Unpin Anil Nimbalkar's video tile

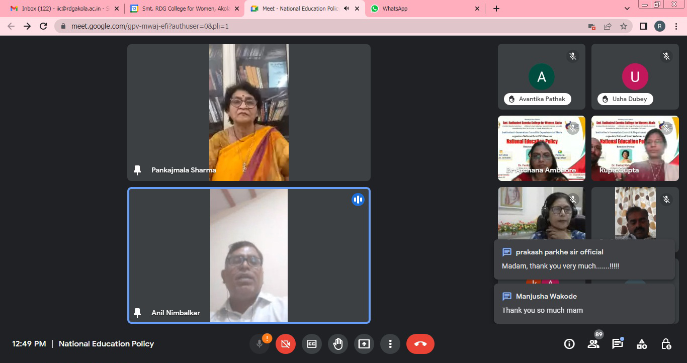coord(137,313)
